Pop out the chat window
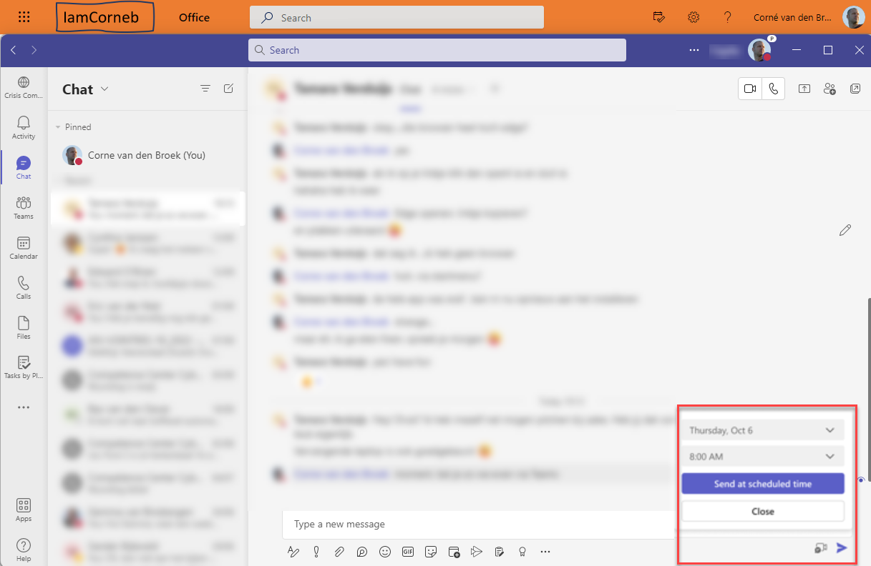 855,89
